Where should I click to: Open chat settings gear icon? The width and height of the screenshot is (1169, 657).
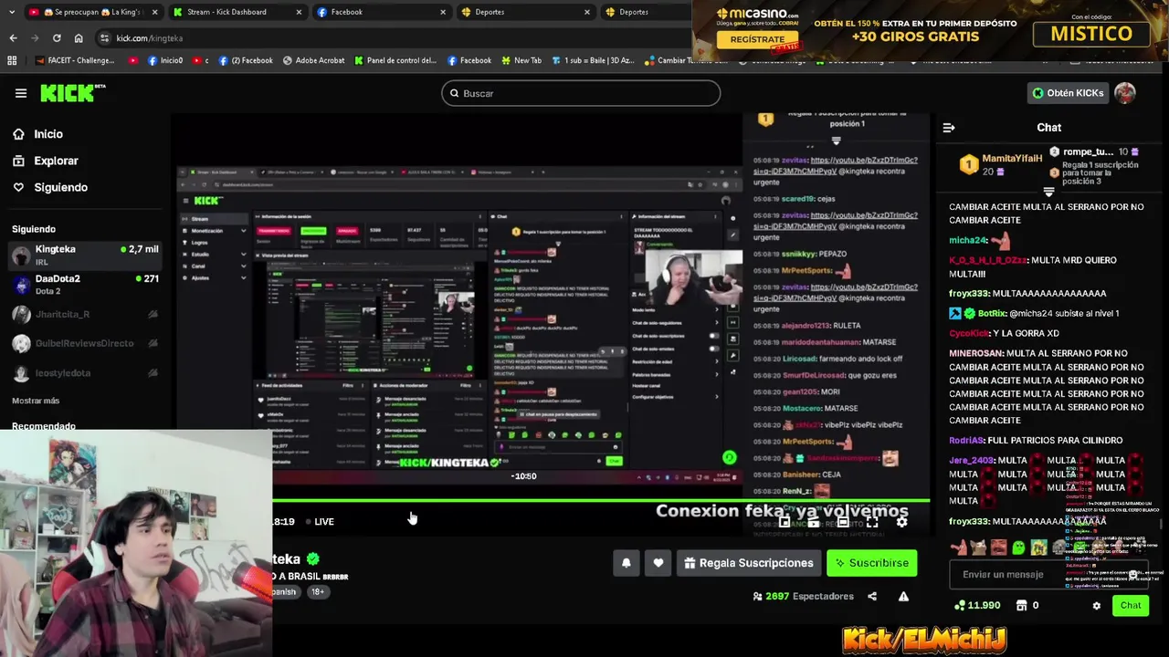point(1097,605)
